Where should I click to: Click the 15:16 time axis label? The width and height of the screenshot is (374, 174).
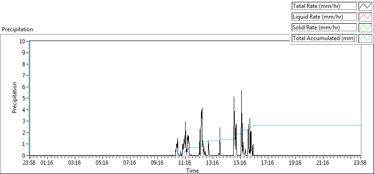[x=240, y=163]
